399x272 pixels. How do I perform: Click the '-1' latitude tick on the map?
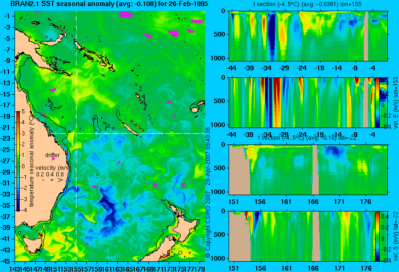point(7,16)
